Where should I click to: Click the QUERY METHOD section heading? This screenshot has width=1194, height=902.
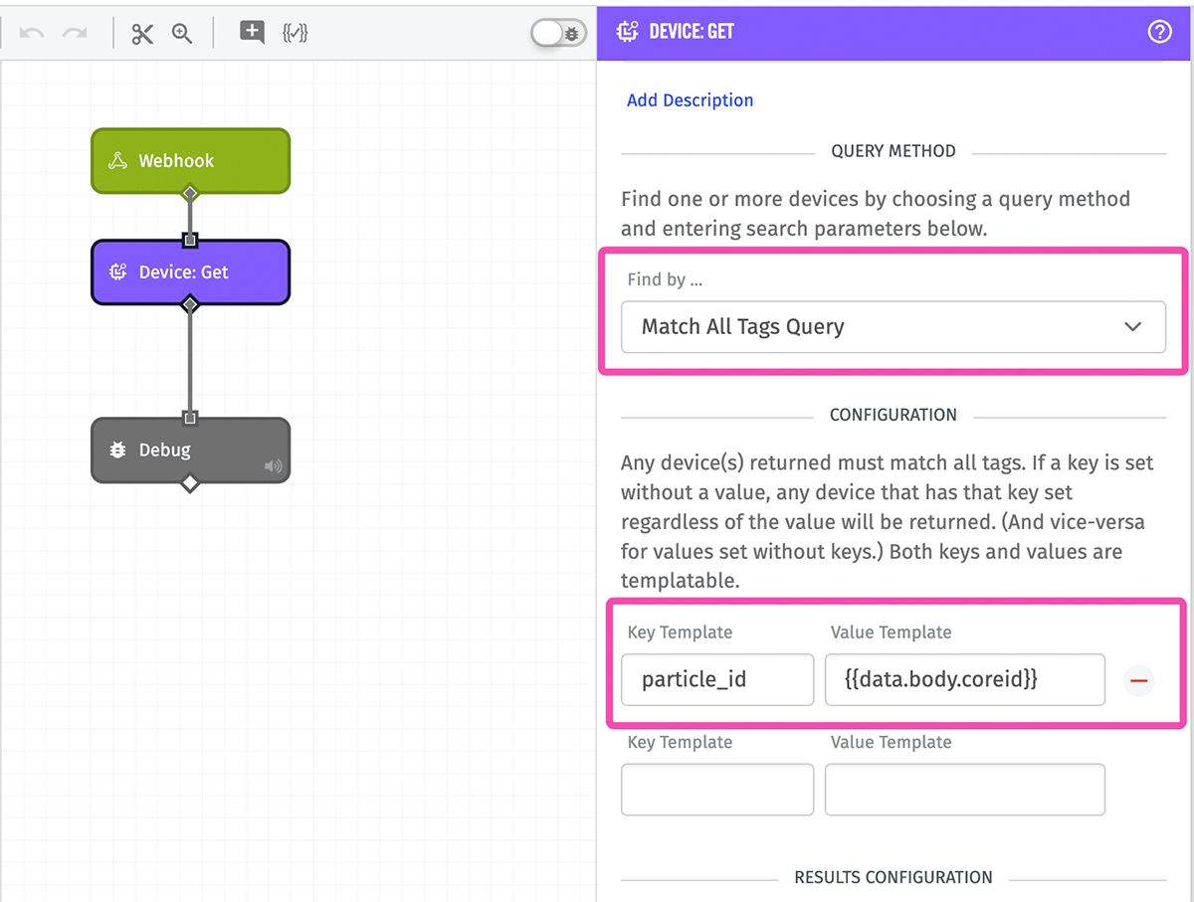894,151
